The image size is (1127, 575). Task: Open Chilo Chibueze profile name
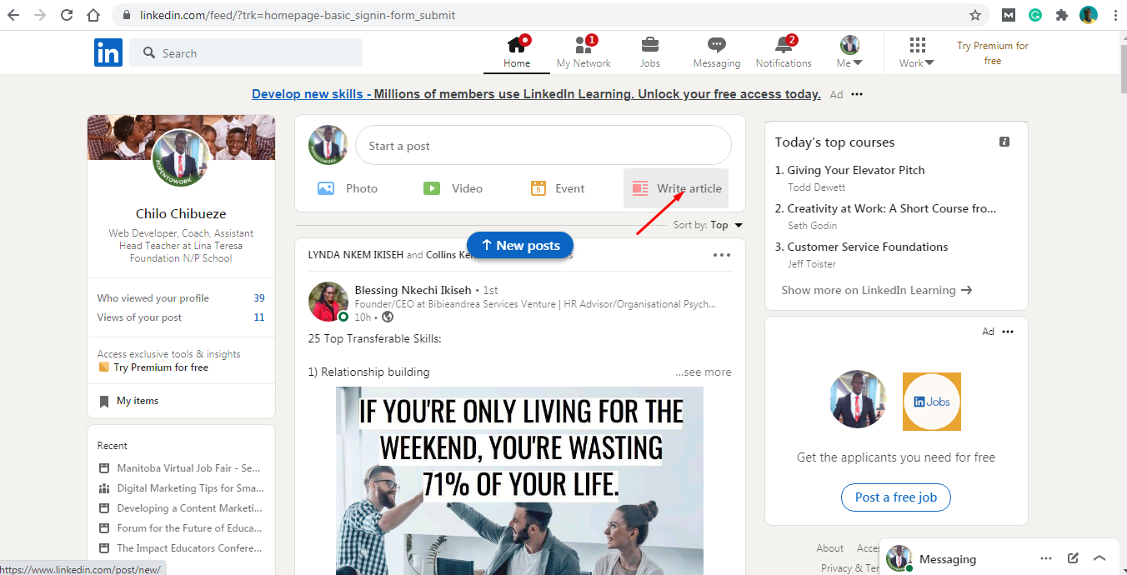[181, 213]
